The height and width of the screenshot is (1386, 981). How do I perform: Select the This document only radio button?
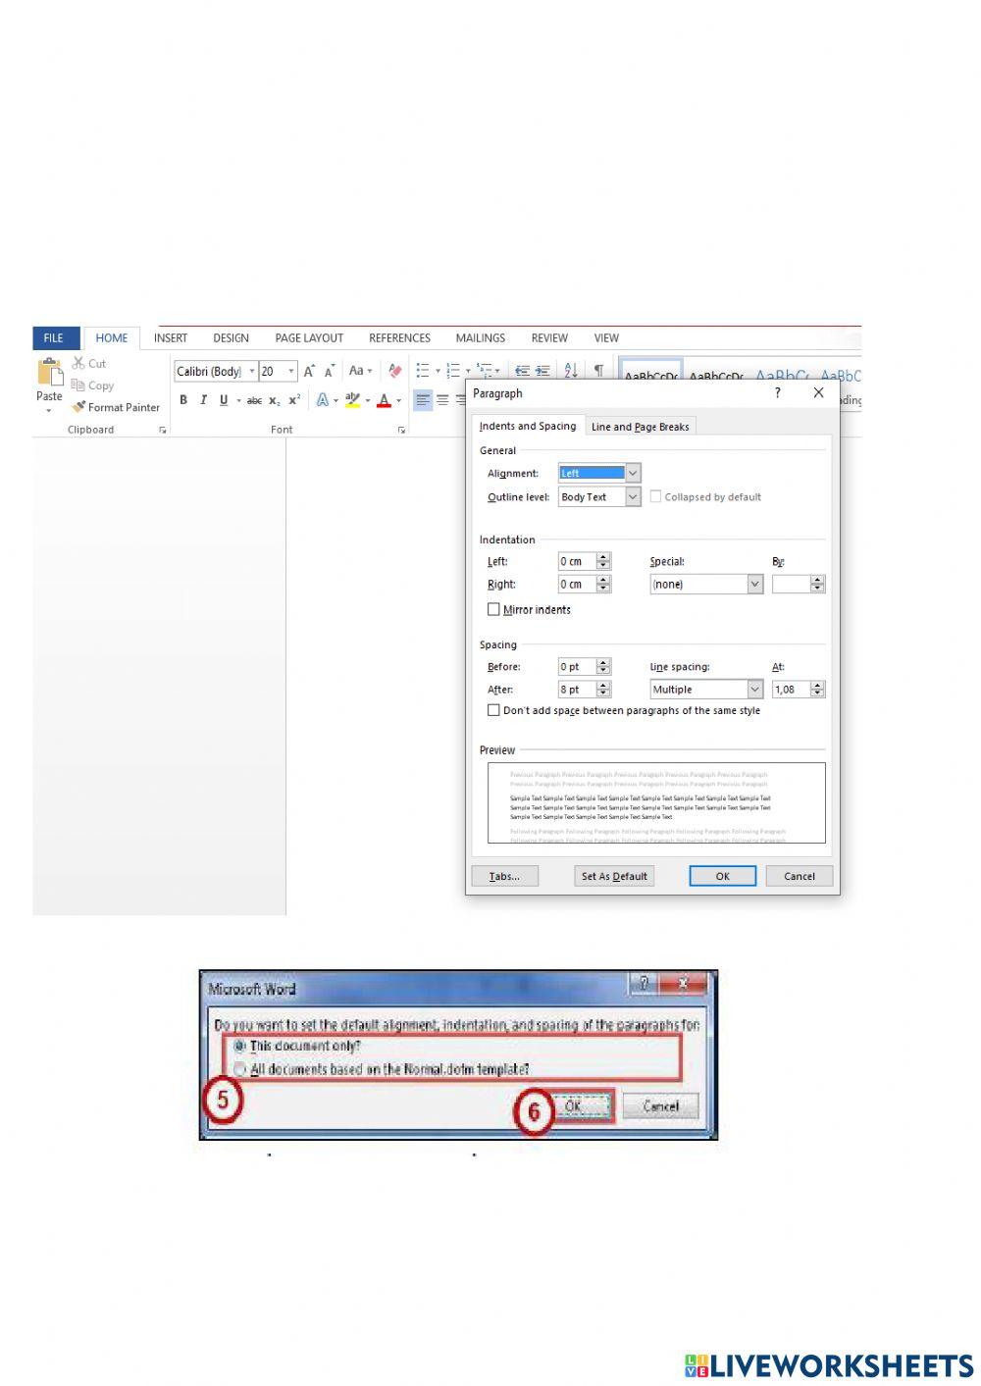point(238,1046)
